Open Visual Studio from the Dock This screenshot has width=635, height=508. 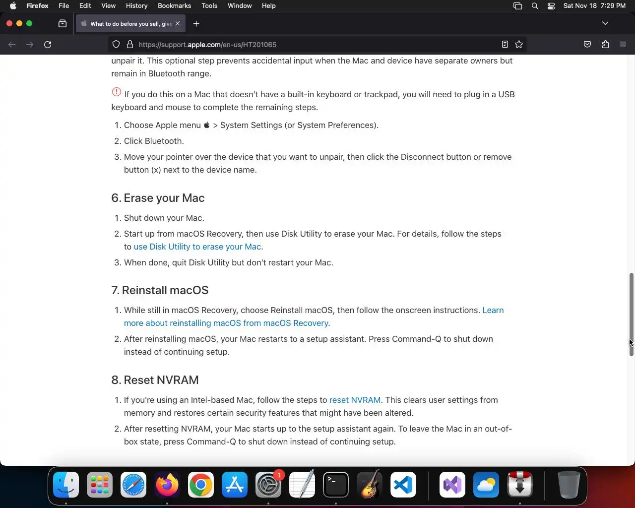tap(452, 485)
